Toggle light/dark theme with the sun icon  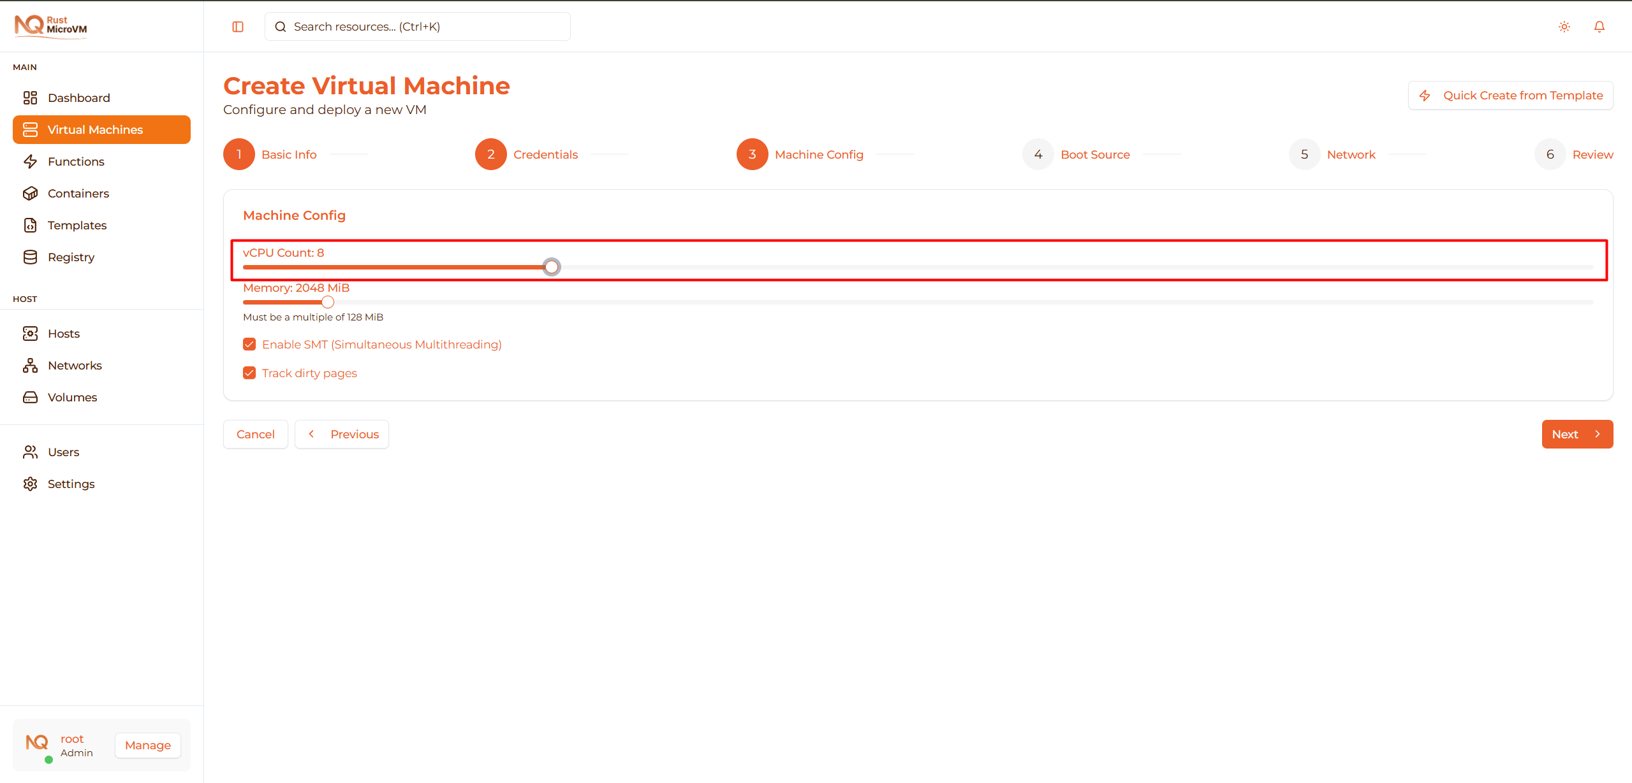click(1564, 26)
